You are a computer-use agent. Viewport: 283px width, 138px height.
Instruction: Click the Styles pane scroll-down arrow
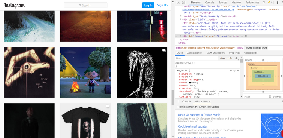pyautogui.click(x=241, y=97)
